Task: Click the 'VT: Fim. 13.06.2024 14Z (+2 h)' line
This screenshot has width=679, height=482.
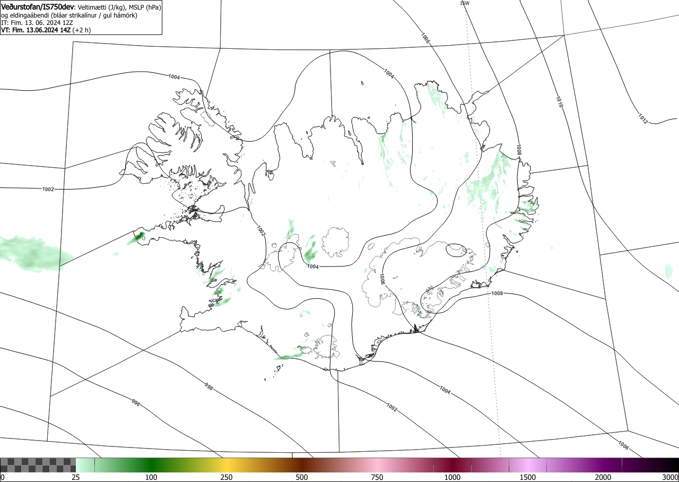Action: [x=46, y=30]
